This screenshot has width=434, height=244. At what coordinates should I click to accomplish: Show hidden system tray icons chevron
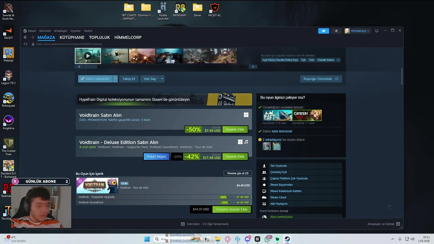[393, 239]
